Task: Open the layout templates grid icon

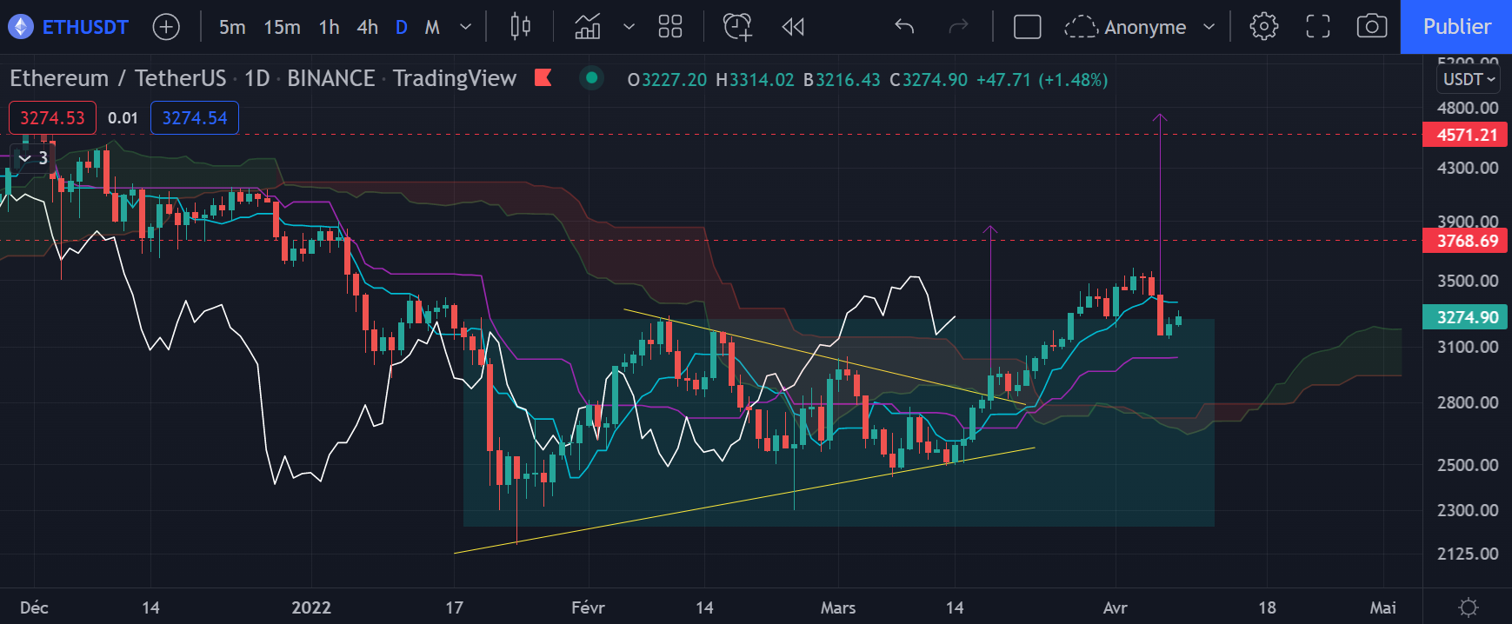Action: [x=669, y=27]
